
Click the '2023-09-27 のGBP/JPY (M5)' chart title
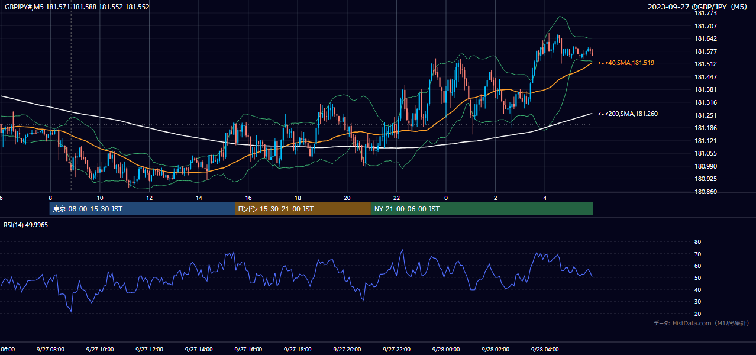(x=698, y=7)
